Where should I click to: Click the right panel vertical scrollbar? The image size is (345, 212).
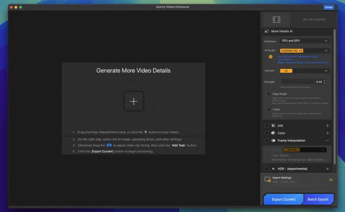334,97
